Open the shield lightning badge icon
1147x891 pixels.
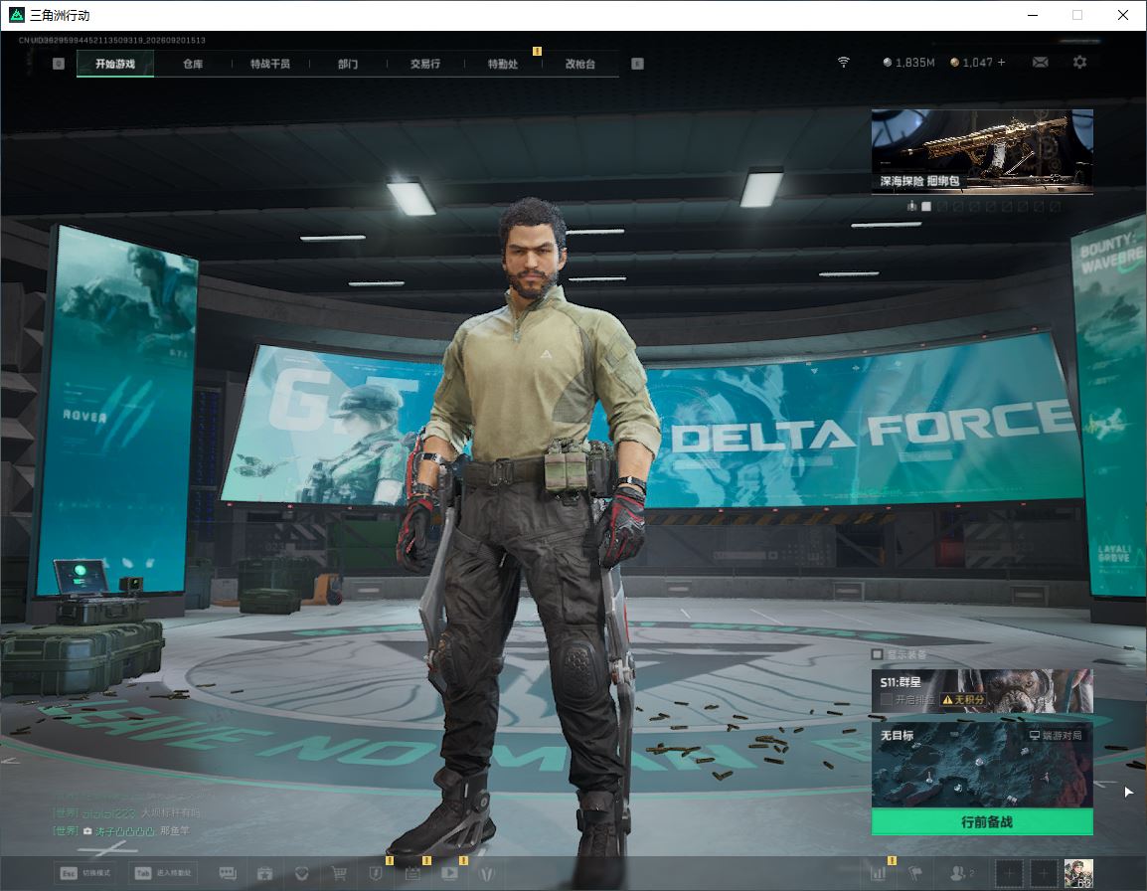coord(376,873)
